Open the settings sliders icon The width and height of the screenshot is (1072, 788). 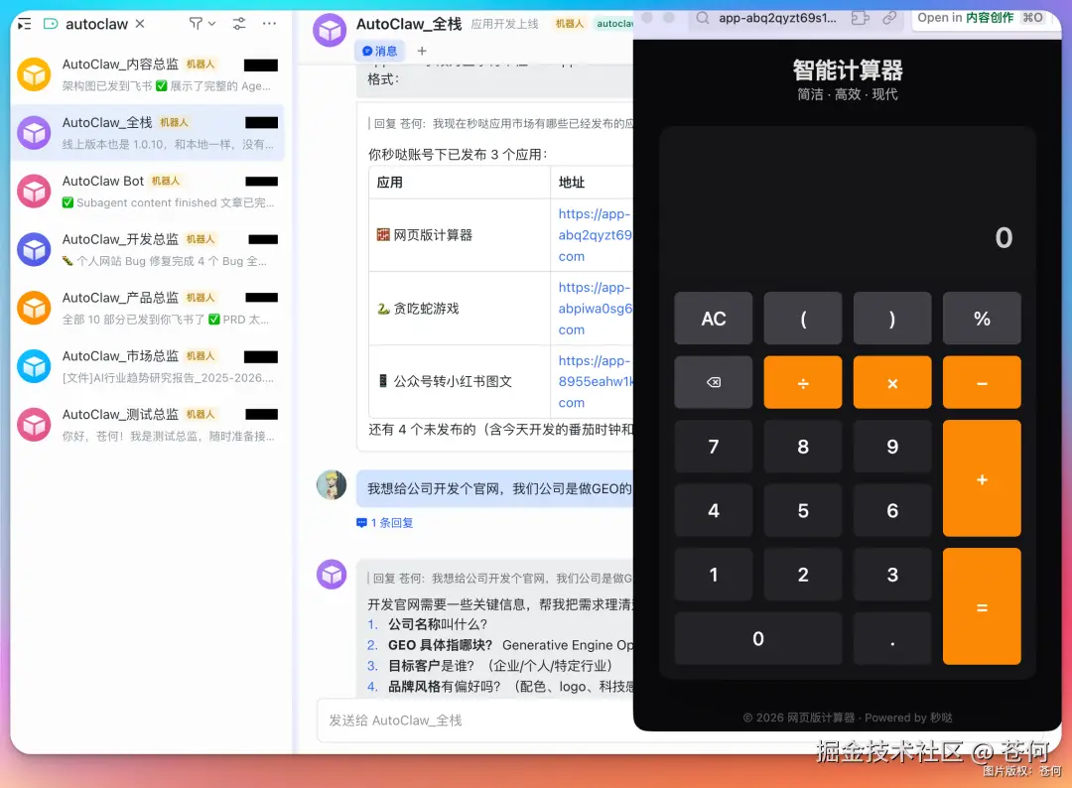pyautogui.click(x=239, y=23)
